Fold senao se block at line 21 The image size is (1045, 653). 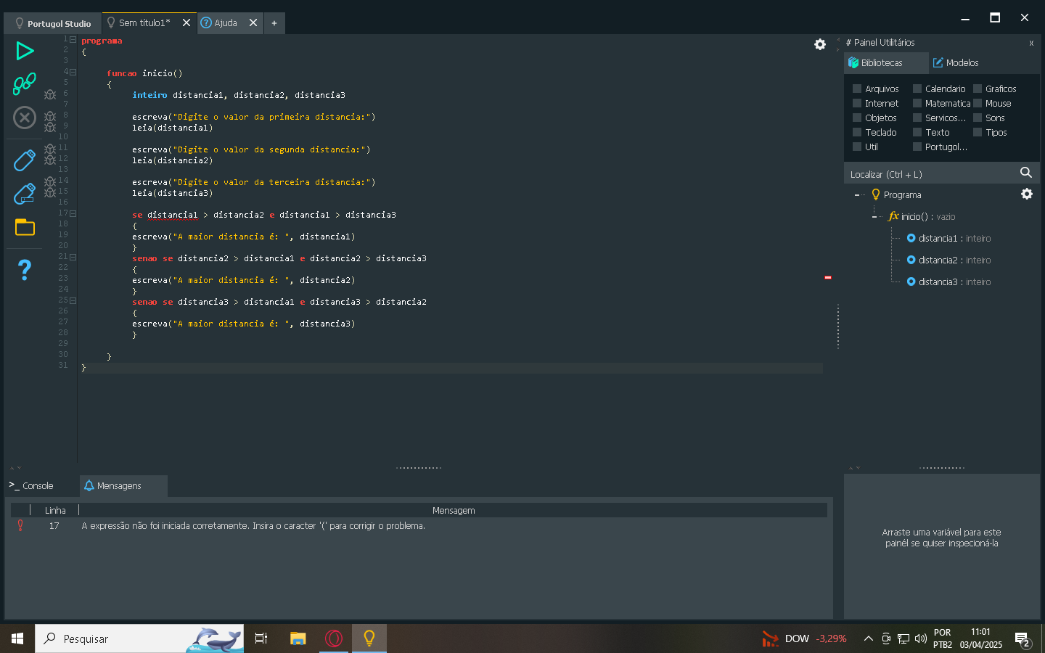pos(73,257)
